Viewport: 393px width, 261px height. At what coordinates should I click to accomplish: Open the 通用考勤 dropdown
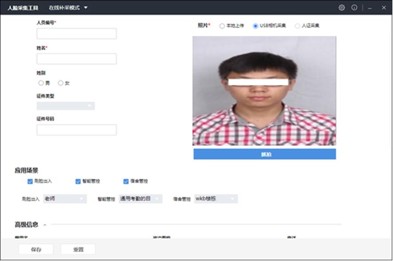(x=138, y=199)
